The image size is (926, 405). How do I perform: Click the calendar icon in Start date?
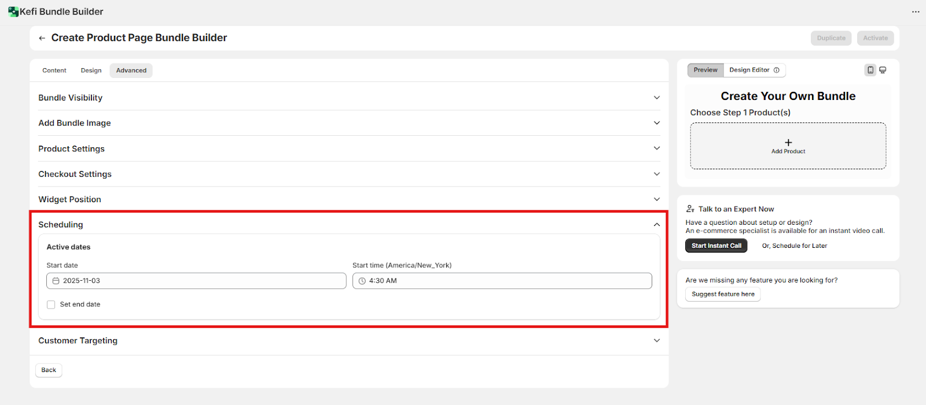(x=56, y=281)
